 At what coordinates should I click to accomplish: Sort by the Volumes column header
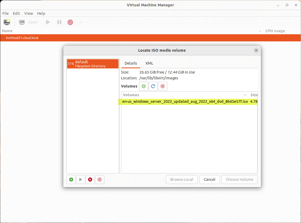point(131,95)
